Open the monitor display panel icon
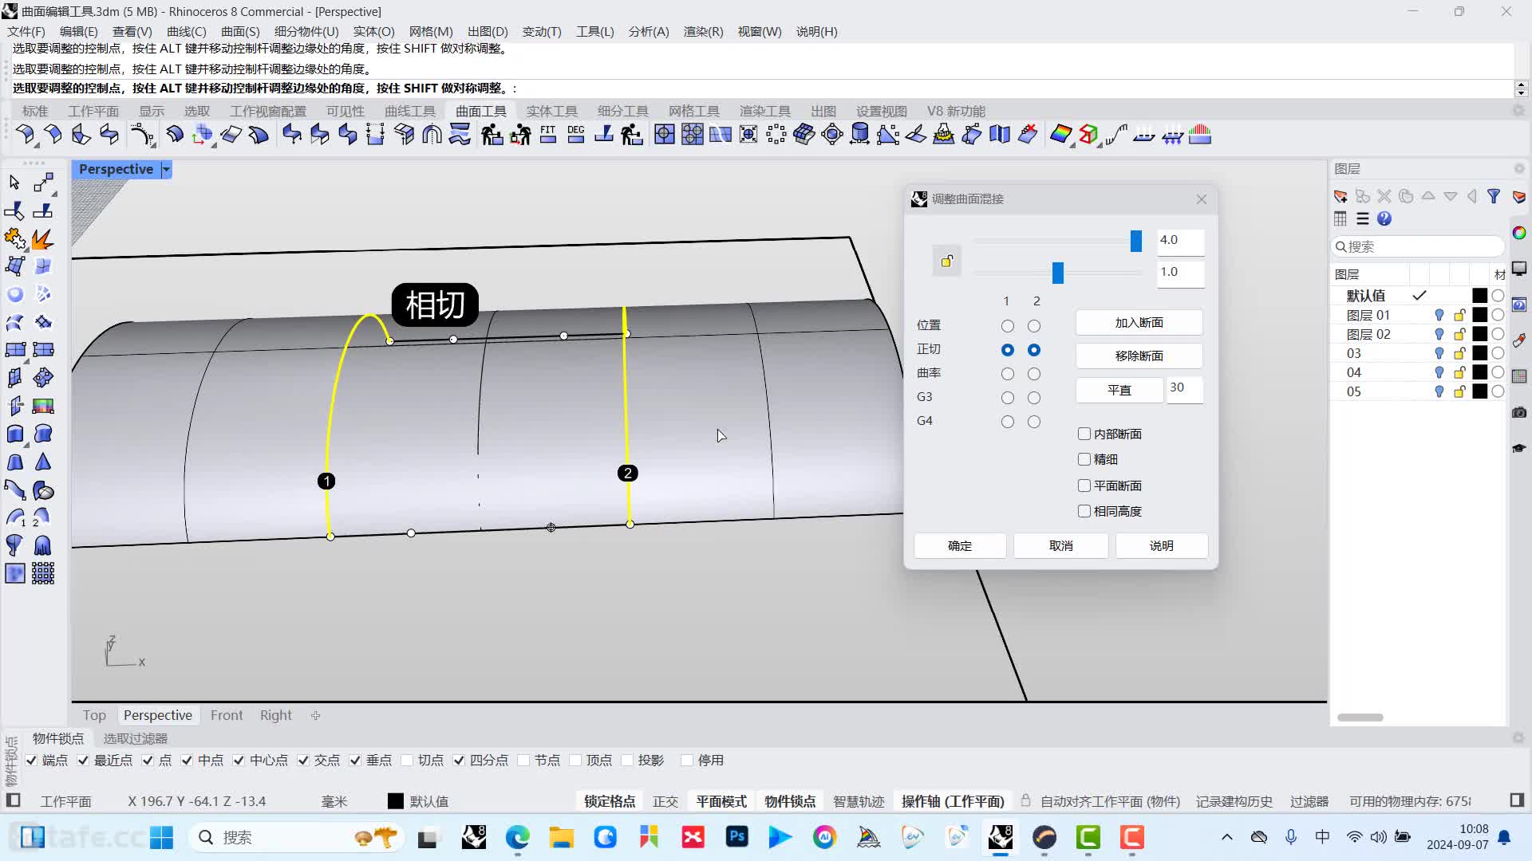 (x=1519, y=269)
